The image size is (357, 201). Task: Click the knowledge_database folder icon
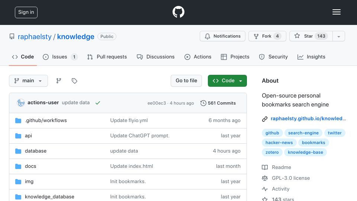coord(18,197)
